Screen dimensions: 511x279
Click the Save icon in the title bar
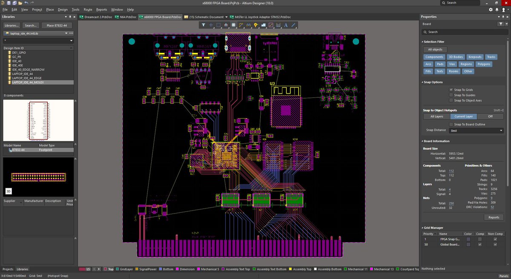8,3
